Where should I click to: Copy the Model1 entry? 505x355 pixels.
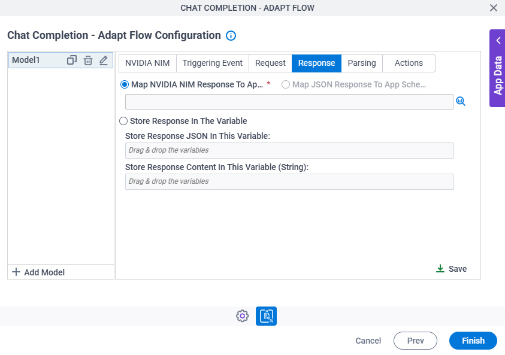point(72,60)
